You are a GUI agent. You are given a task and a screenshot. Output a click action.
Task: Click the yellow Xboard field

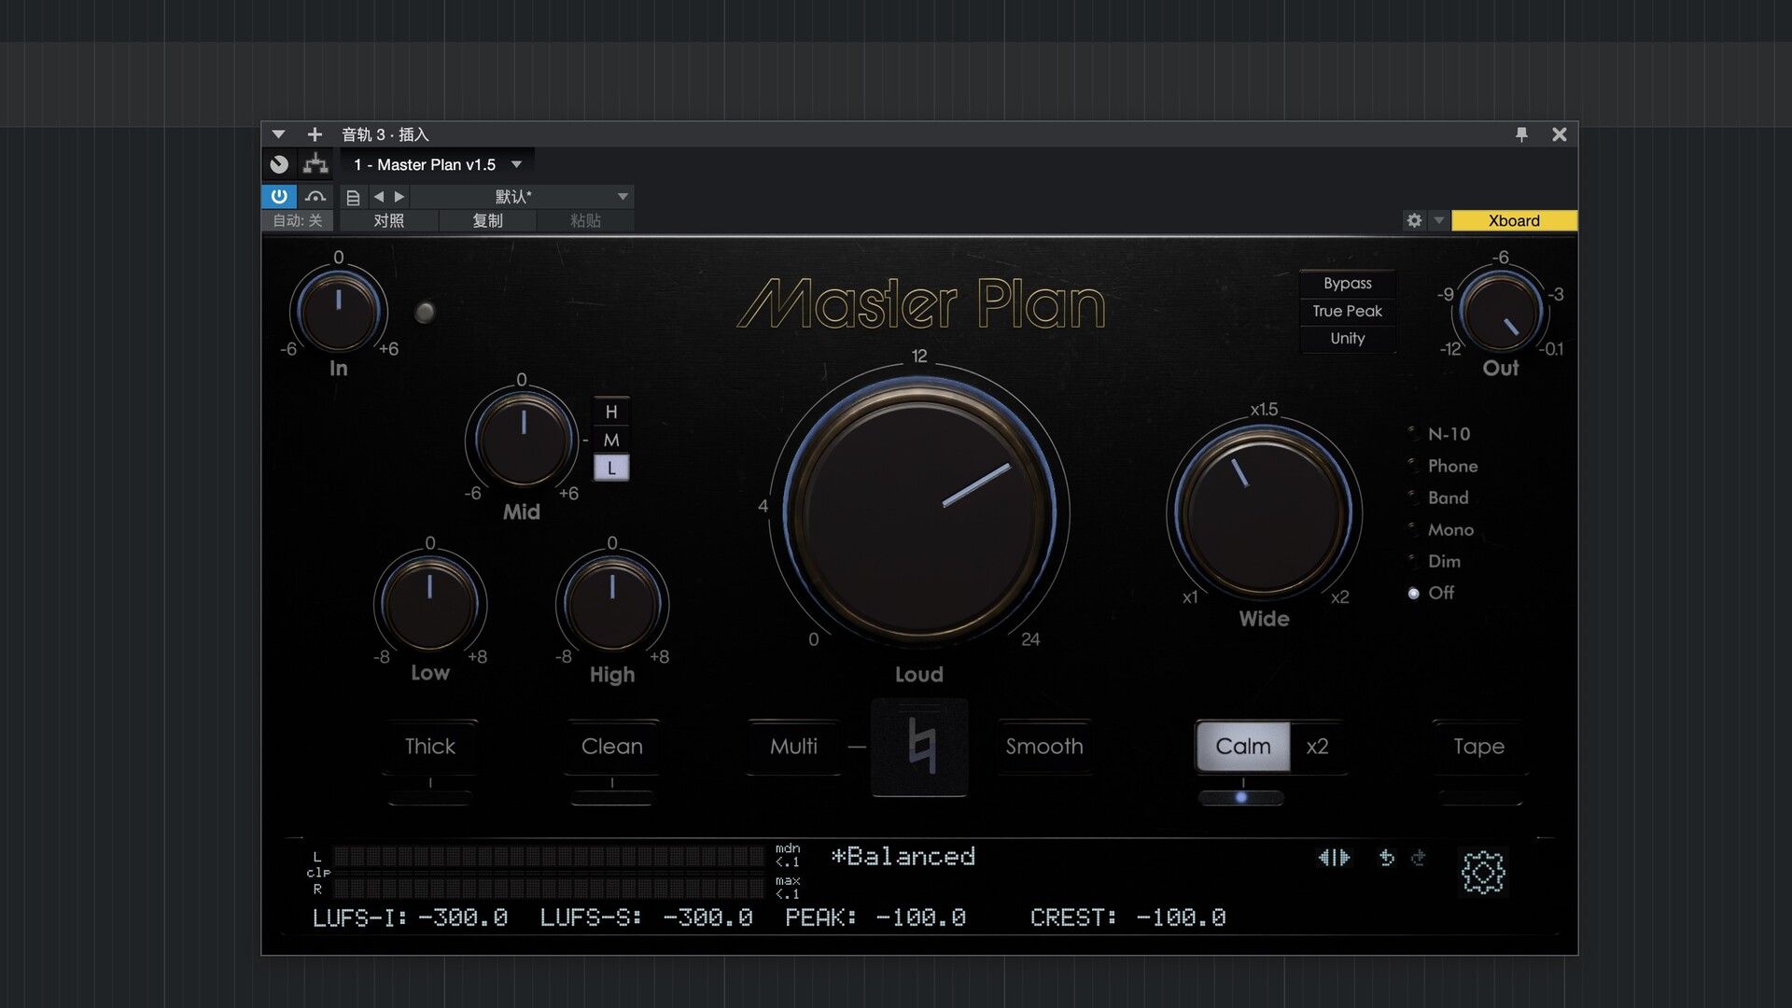tap(1514, 220)
